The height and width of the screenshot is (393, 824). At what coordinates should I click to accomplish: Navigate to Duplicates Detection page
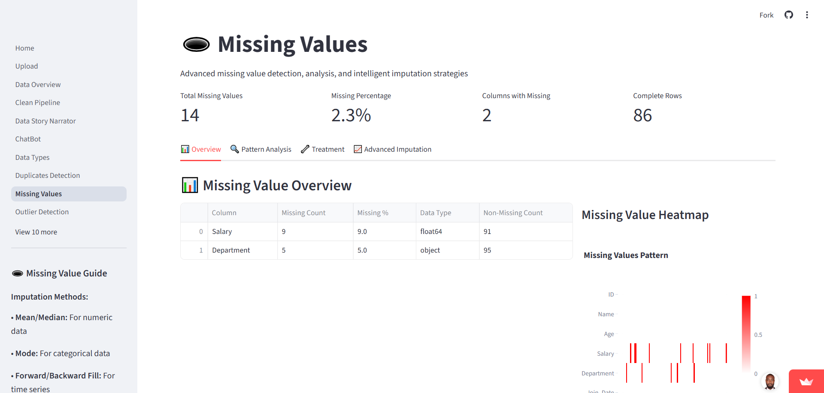(47, 175)
